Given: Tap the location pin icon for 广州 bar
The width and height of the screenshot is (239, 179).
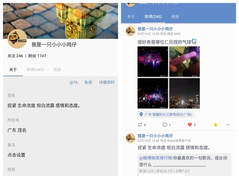Looking at the screenshot, I should coord(141,114).
